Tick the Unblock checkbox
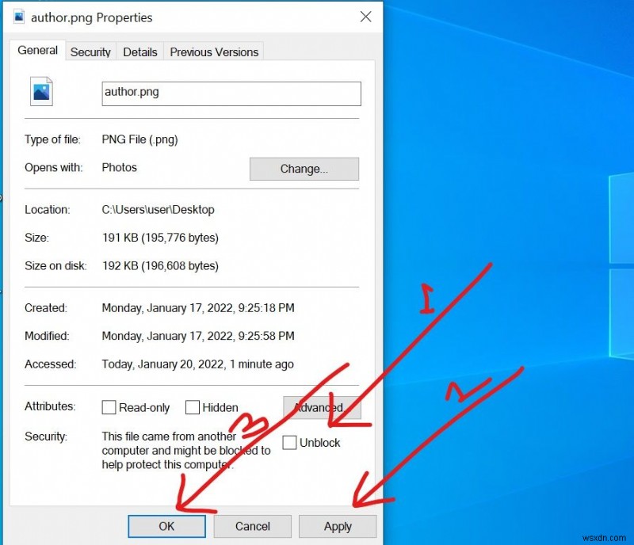 tap(290, 443)
